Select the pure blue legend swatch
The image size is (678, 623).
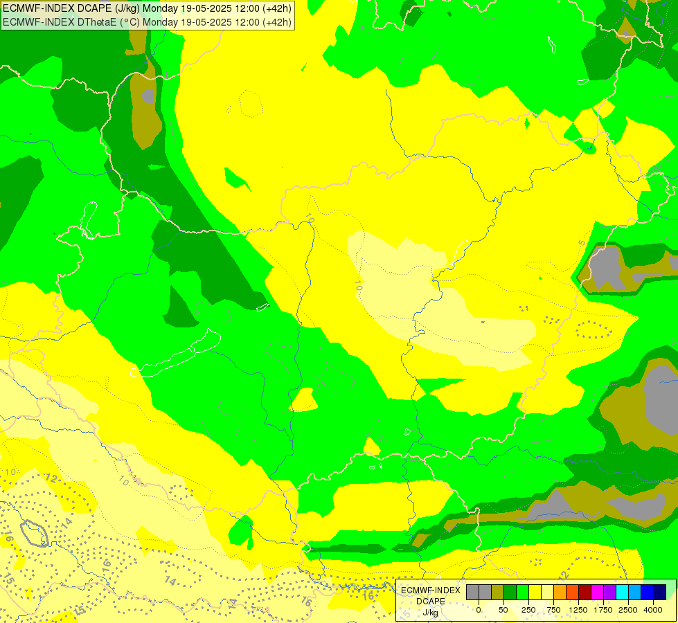(648, 592)
